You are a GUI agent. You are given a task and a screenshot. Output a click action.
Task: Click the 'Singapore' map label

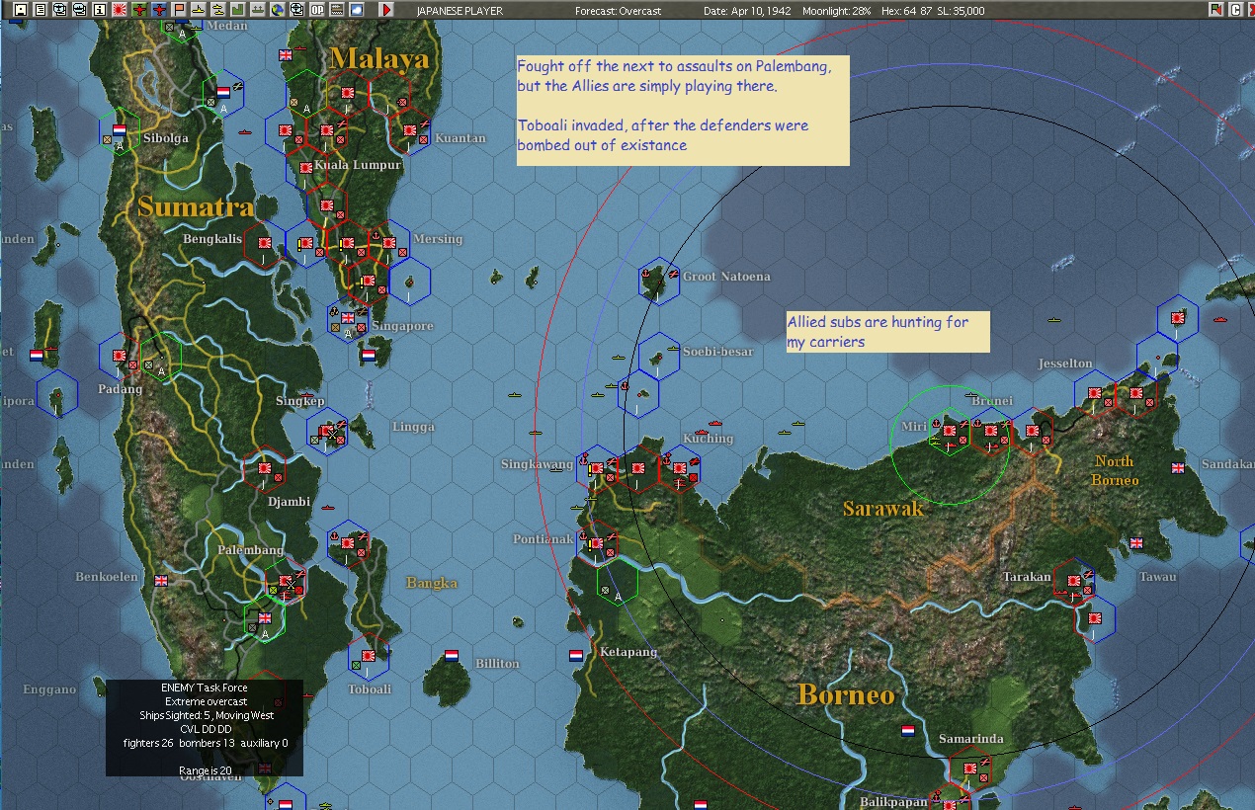[403, 326]
